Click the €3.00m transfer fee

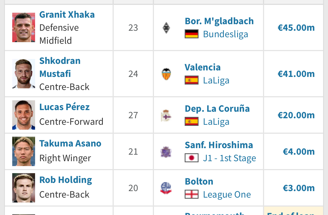point(299,188)
